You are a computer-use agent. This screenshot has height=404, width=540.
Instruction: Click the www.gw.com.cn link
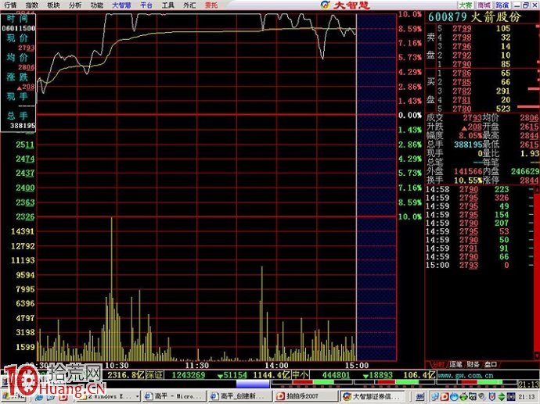point(467,374)
